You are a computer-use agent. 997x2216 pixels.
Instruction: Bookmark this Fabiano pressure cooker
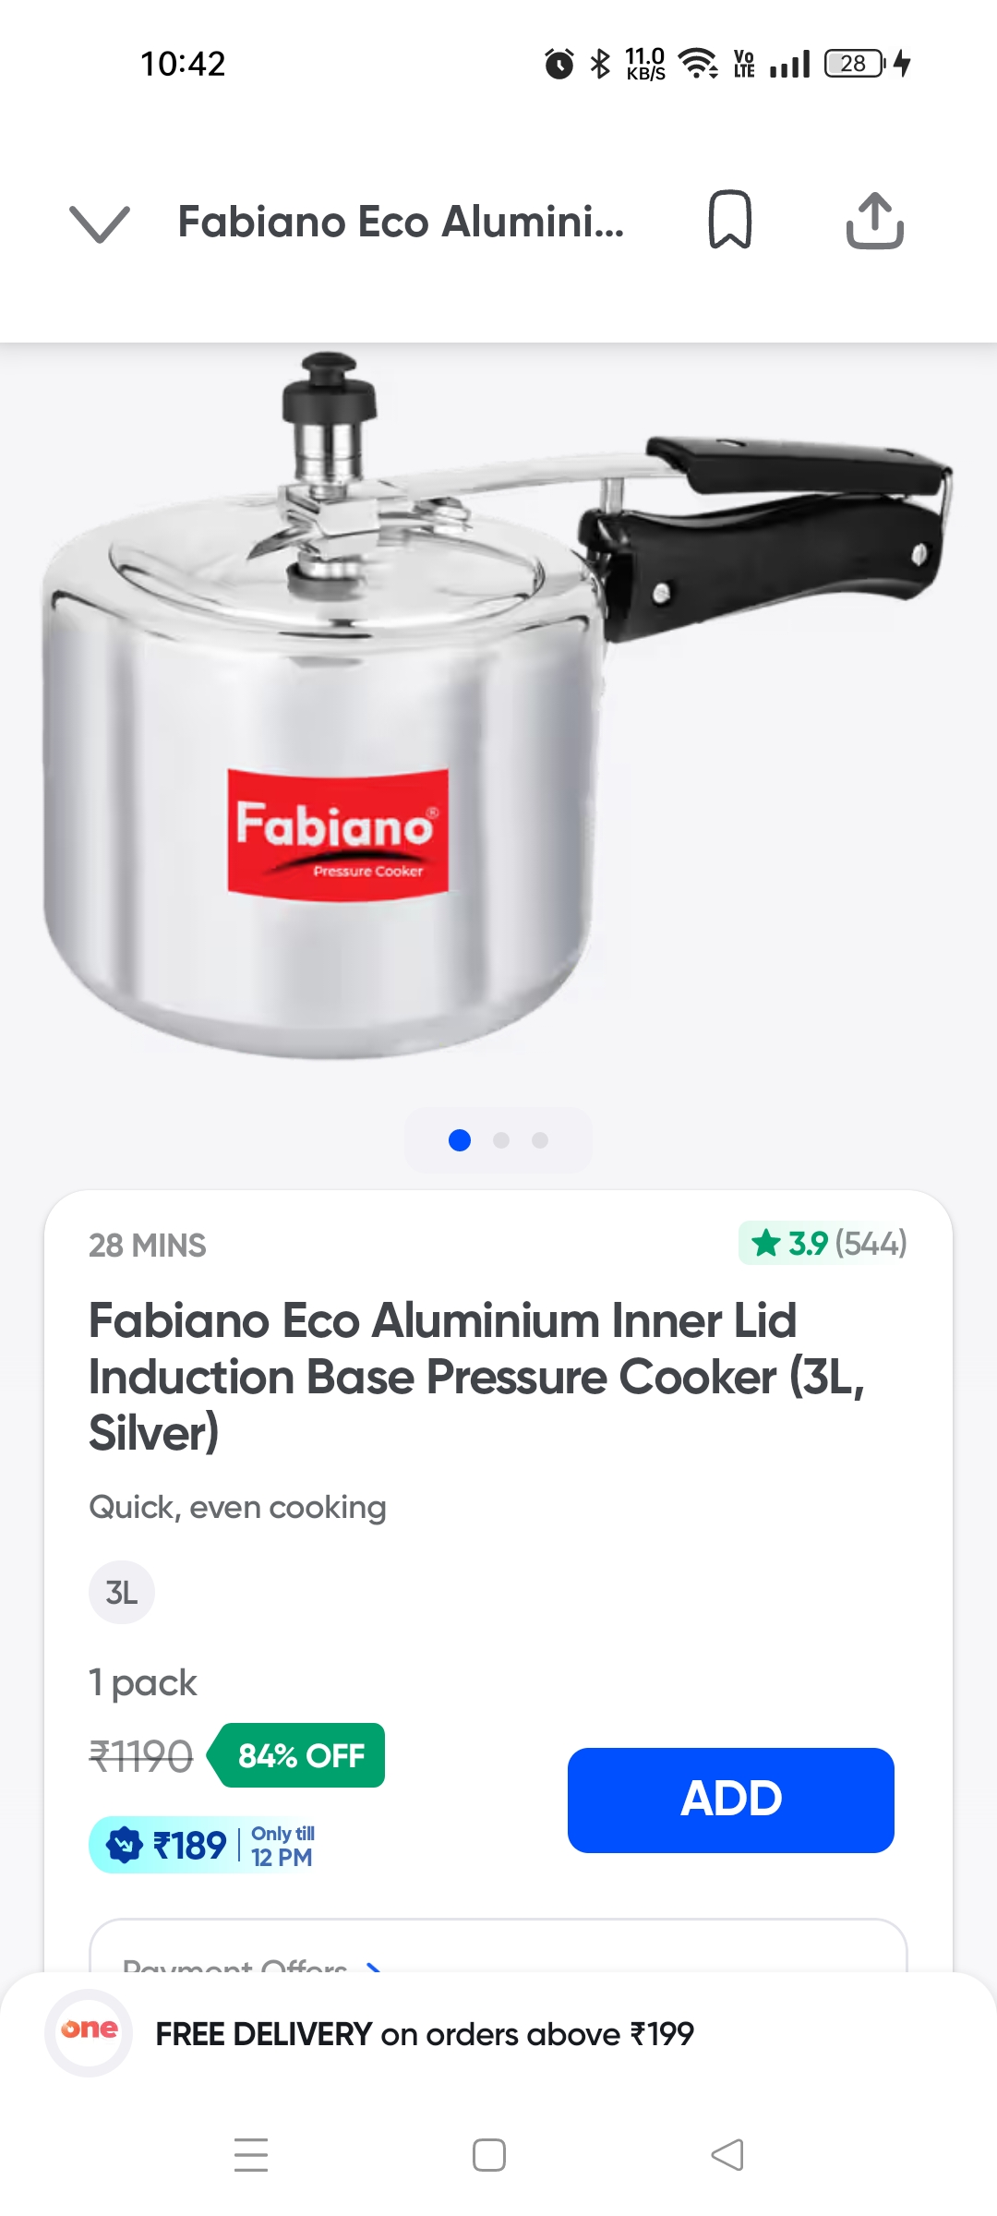click(729, 220)
